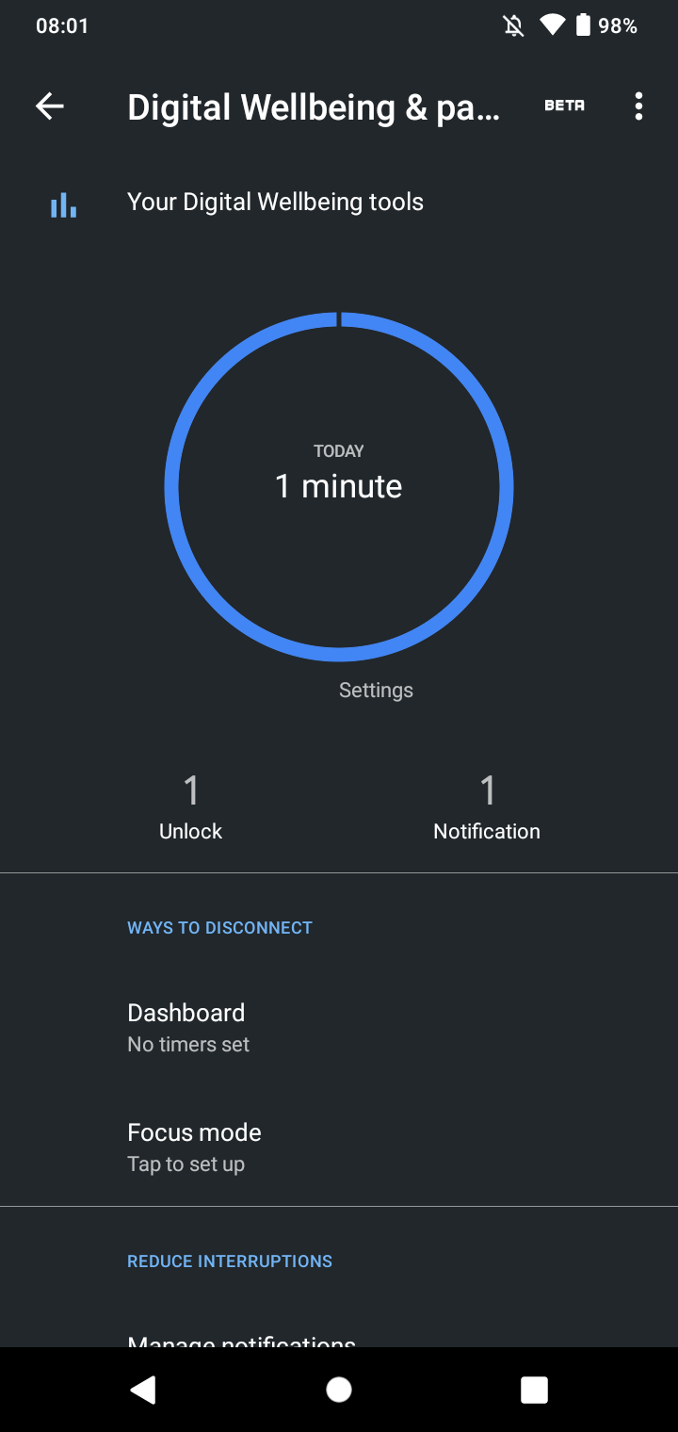Viewport: 678px width, 1432px height.
Task: Open Manage notifications entry
Action: click(x=242, y=1340)
